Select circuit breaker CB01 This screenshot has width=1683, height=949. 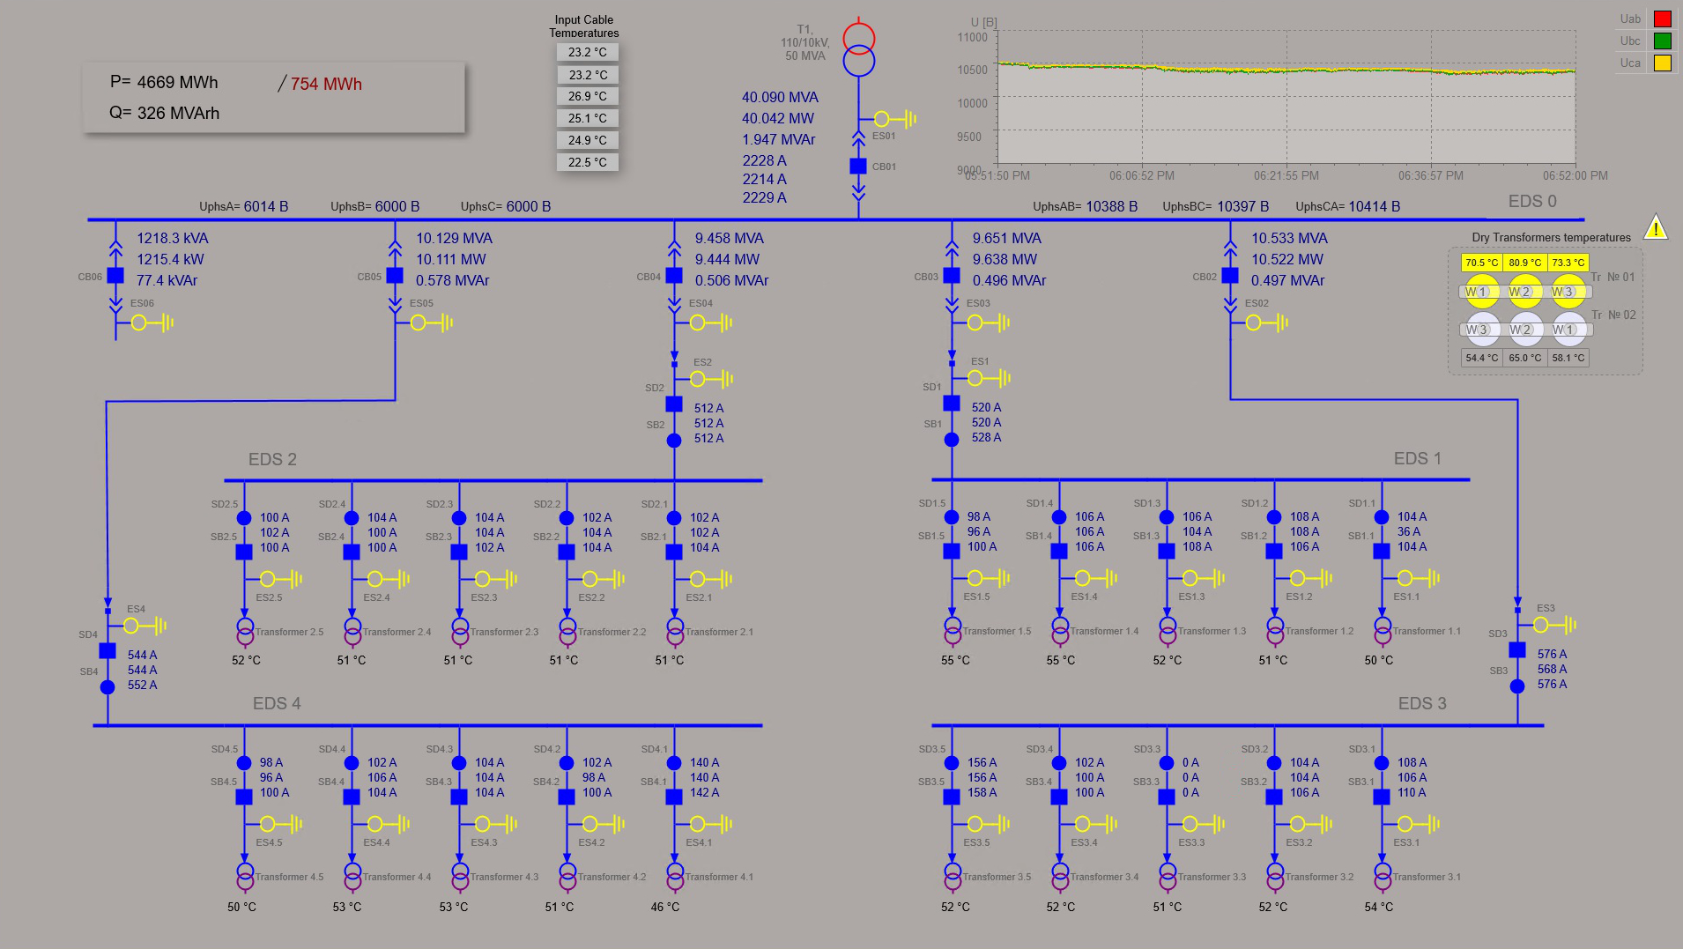click(858, 166)
